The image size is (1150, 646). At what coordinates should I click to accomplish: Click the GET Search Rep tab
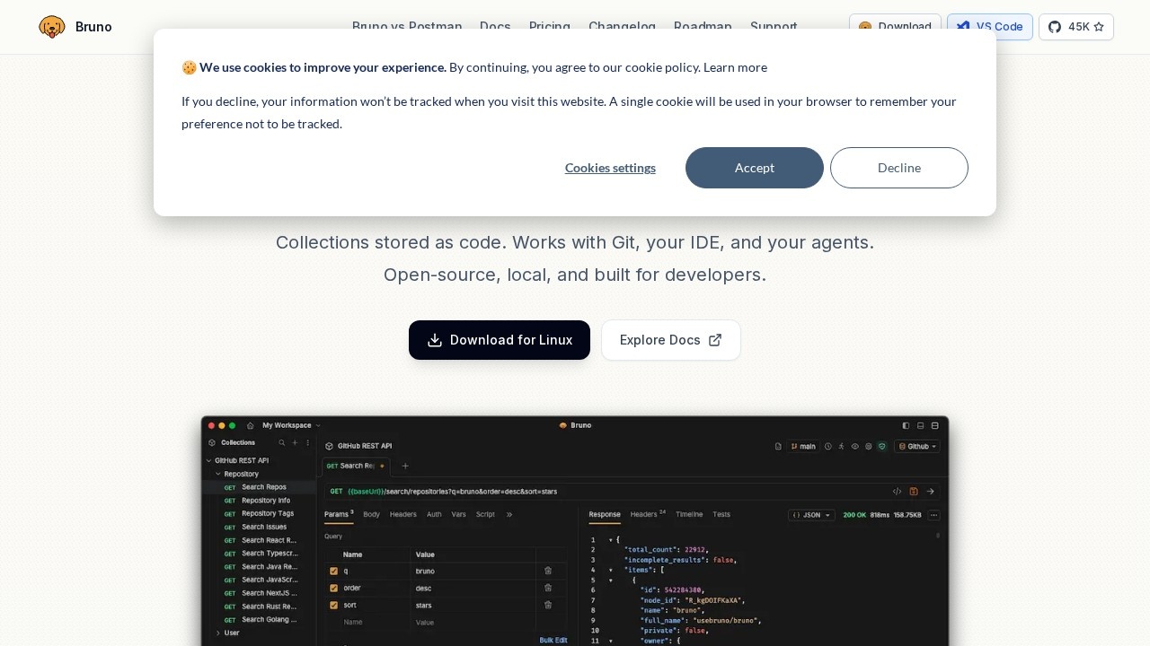point(356,466)
